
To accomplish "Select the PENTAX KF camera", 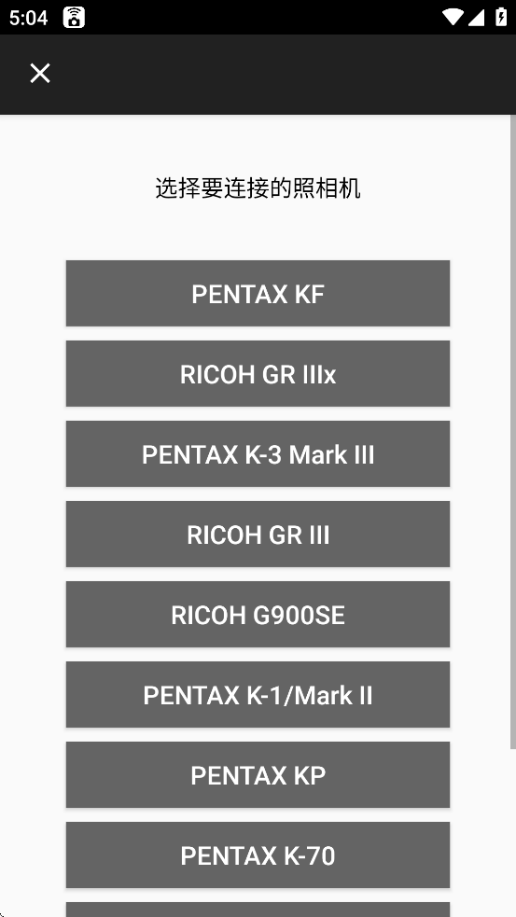I will pyautogui.click(x=258, y=294).
